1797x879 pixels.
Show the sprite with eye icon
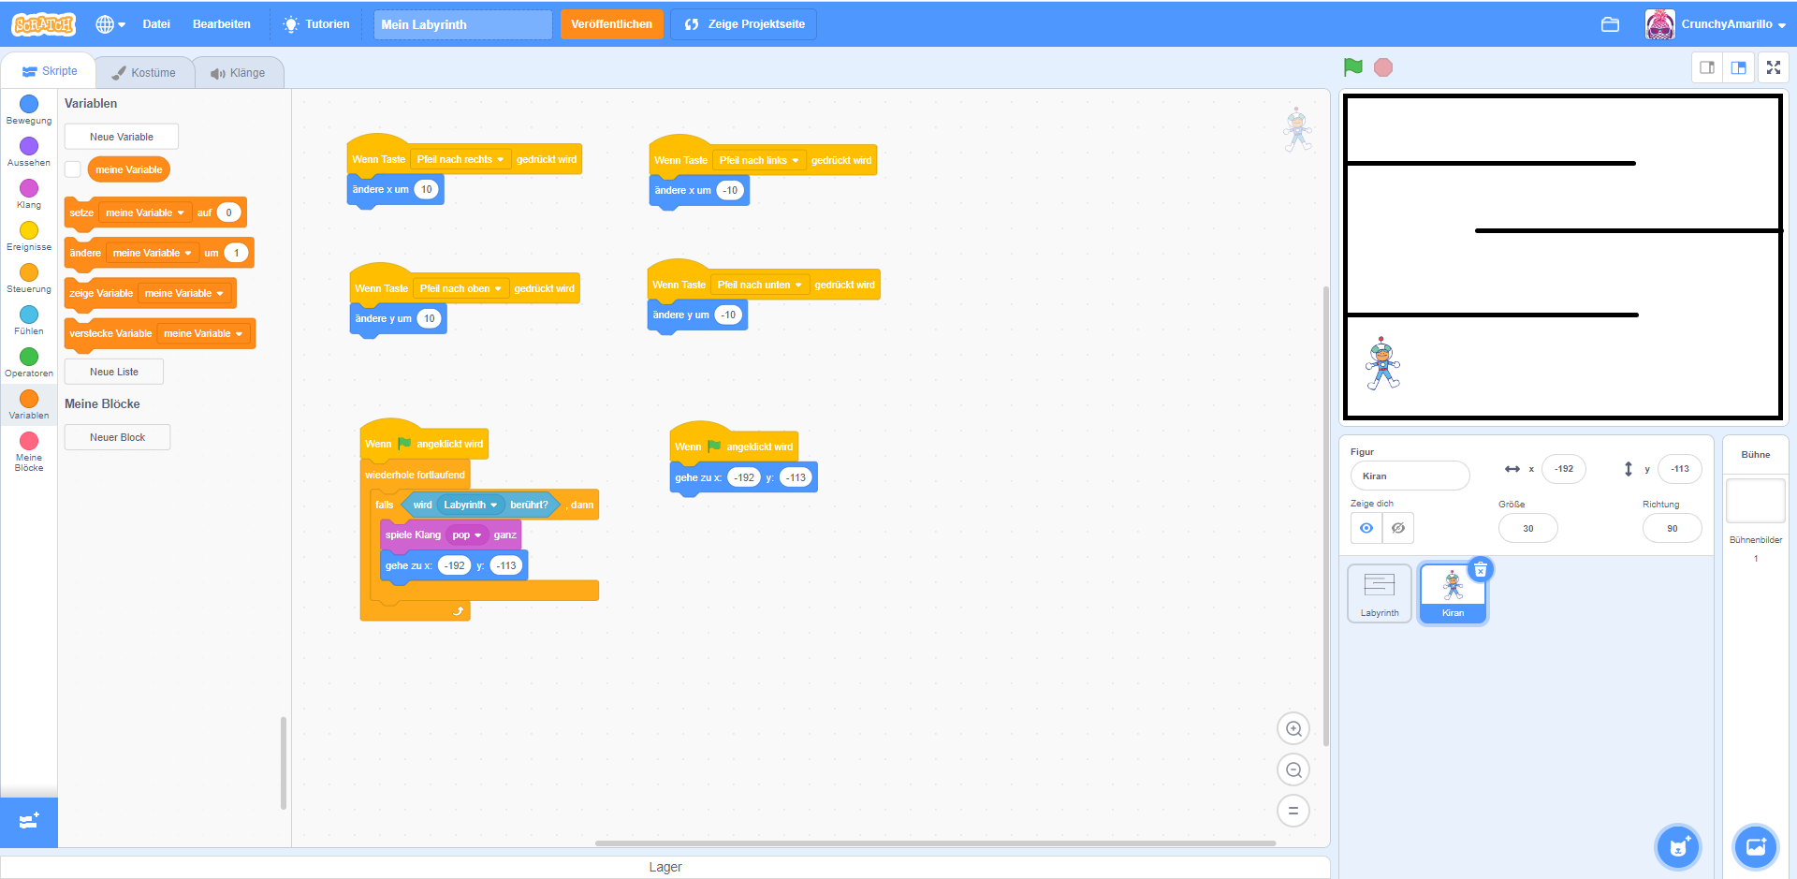[x=1366, y=528]
